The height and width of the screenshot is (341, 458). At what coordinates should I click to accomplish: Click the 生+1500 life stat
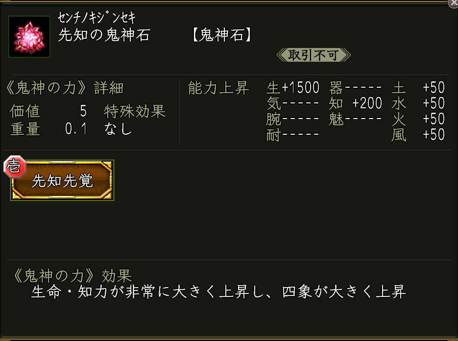coord(293,88)
